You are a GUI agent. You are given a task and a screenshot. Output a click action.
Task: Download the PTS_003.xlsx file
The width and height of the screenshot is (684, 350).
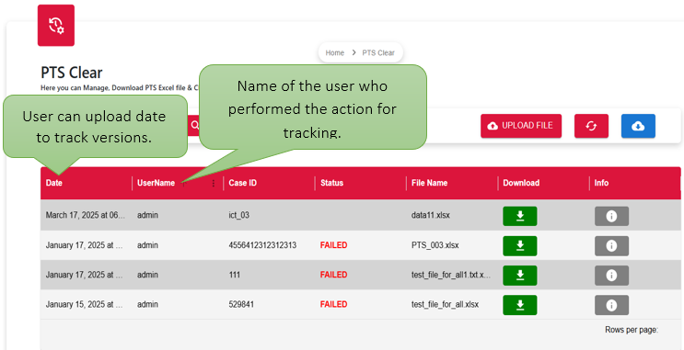click(519, 245)
